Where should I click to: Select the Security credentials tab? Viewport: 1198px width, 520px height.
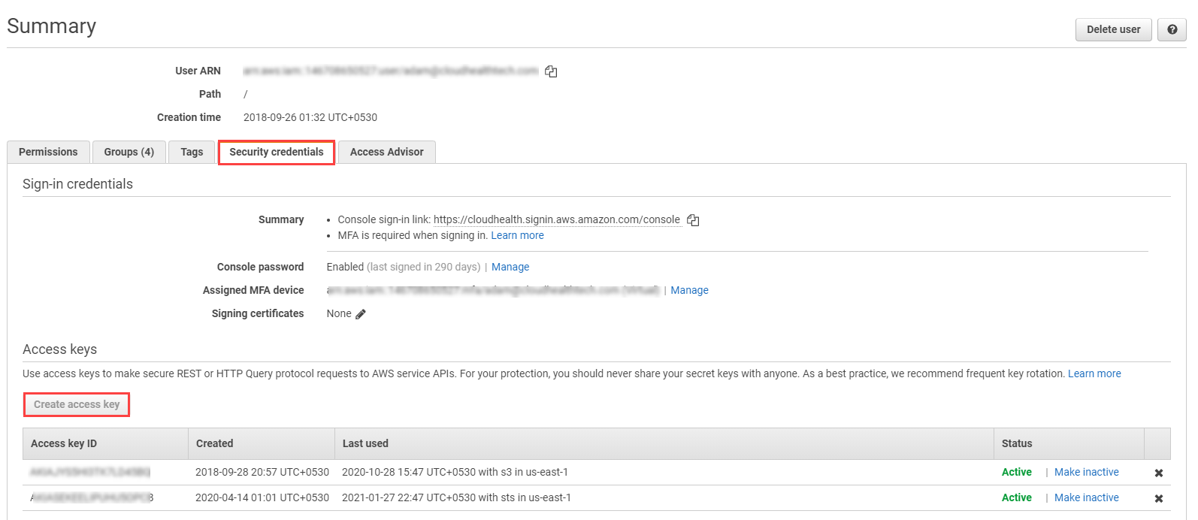[x=277, y=152]
